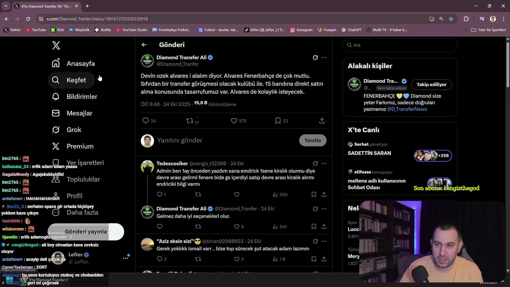The width and height of the screenshot is (510, 287).
Task: Open Chrome extensions puzzle icon
Action: pos(466,19)
